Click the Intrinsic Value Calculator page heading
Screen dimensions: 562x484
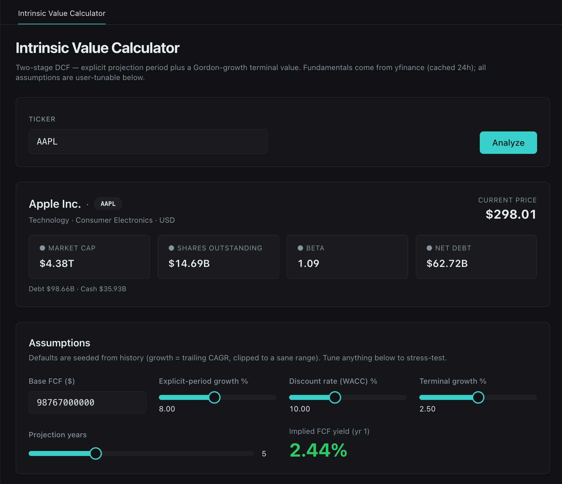[98, 48]
